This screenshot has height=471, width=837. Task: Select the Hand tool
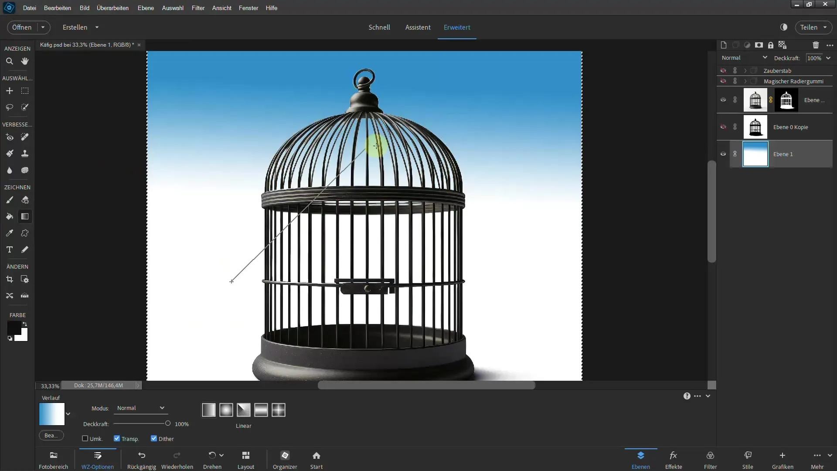click(x=25, y=61)
